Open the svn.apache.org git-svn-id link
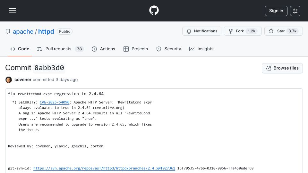 tap(104, 168)
